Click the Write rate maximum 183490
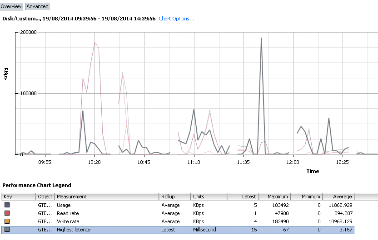 (x=280, y=221)
